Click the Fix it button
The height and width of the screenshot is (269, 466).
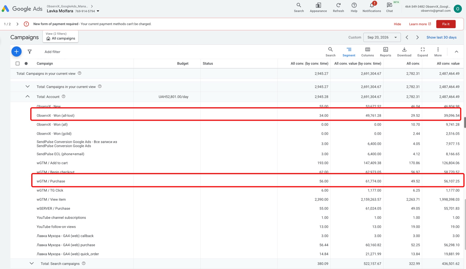(446, 24)
